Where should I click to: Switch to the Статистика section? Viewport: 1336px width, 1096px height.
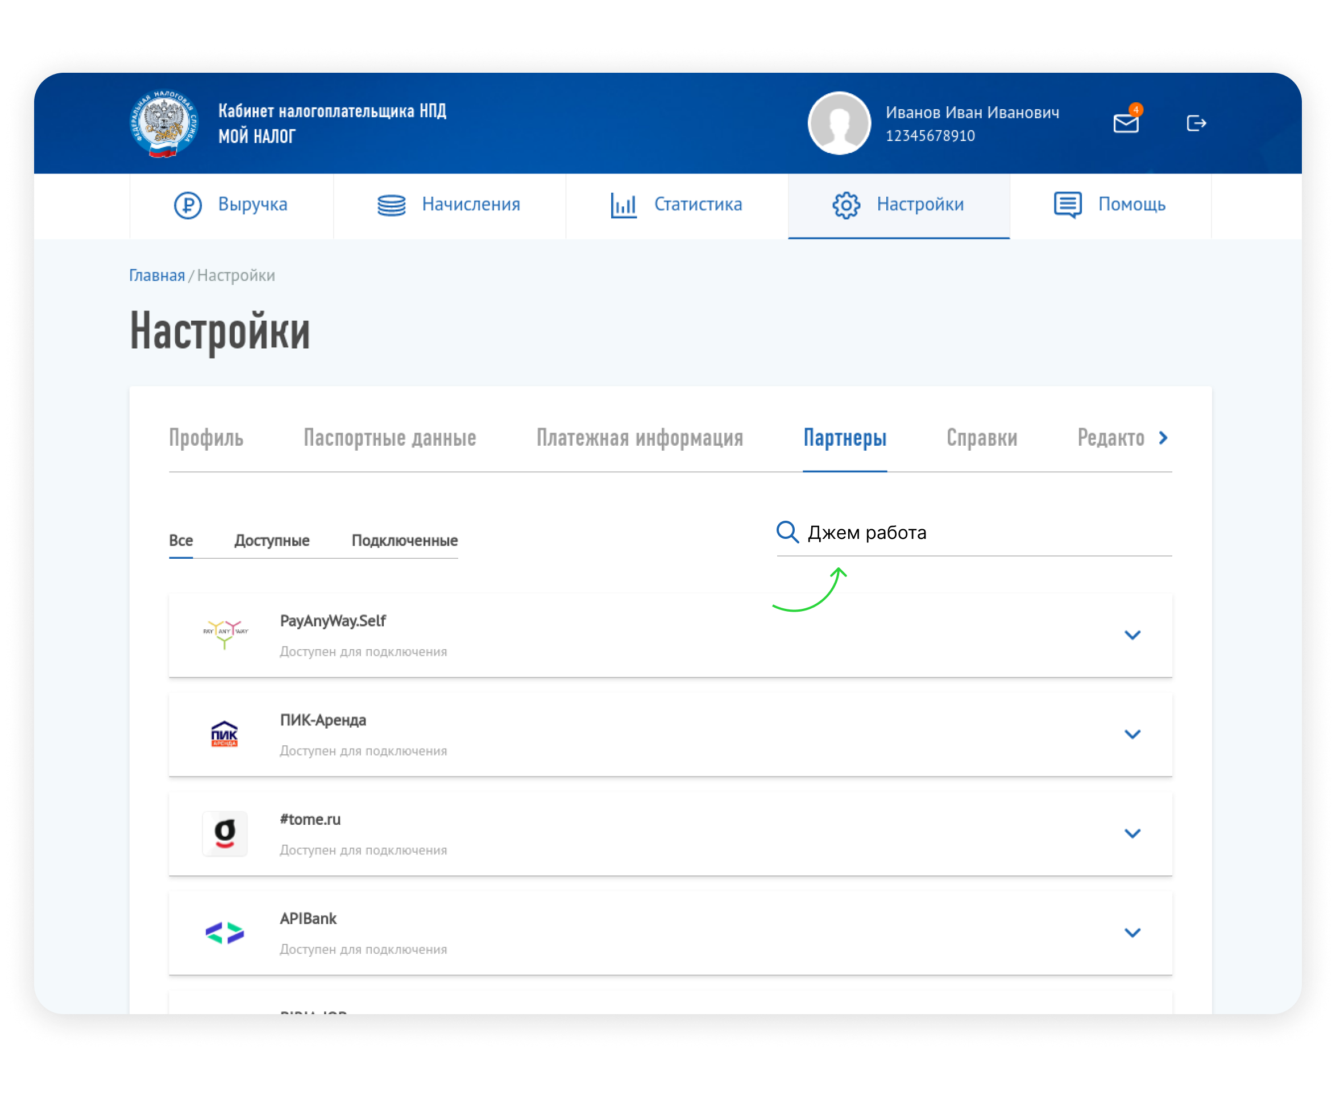[x=676, y=205]
